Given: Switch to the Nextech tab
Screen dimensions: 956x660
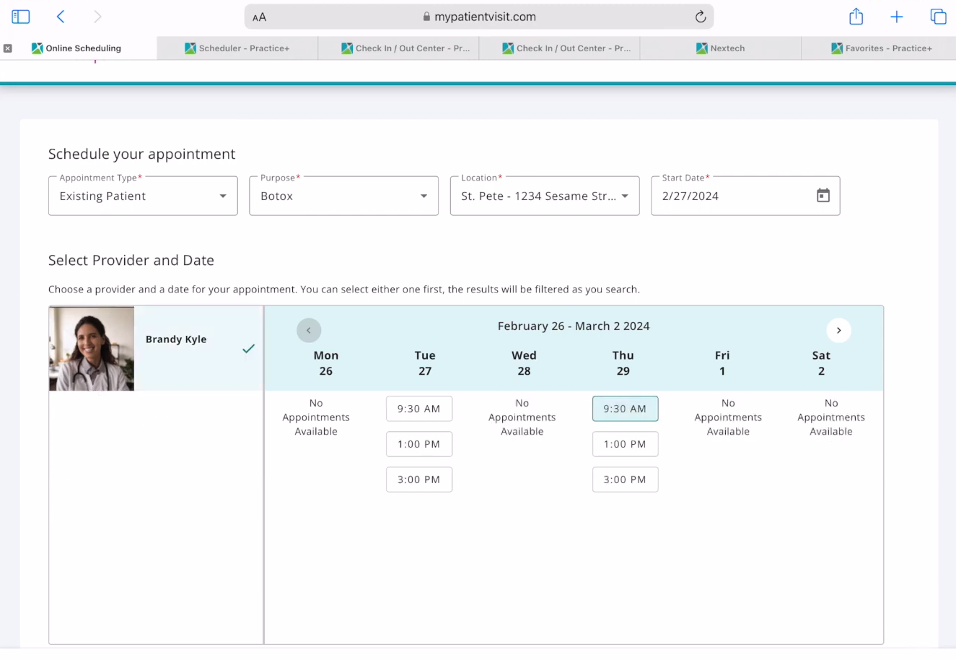Looking at the screenshot, I should click(720, 48).
